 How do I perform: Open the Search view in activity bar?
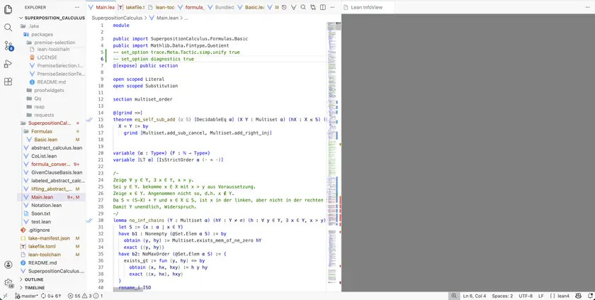[8, 27]
